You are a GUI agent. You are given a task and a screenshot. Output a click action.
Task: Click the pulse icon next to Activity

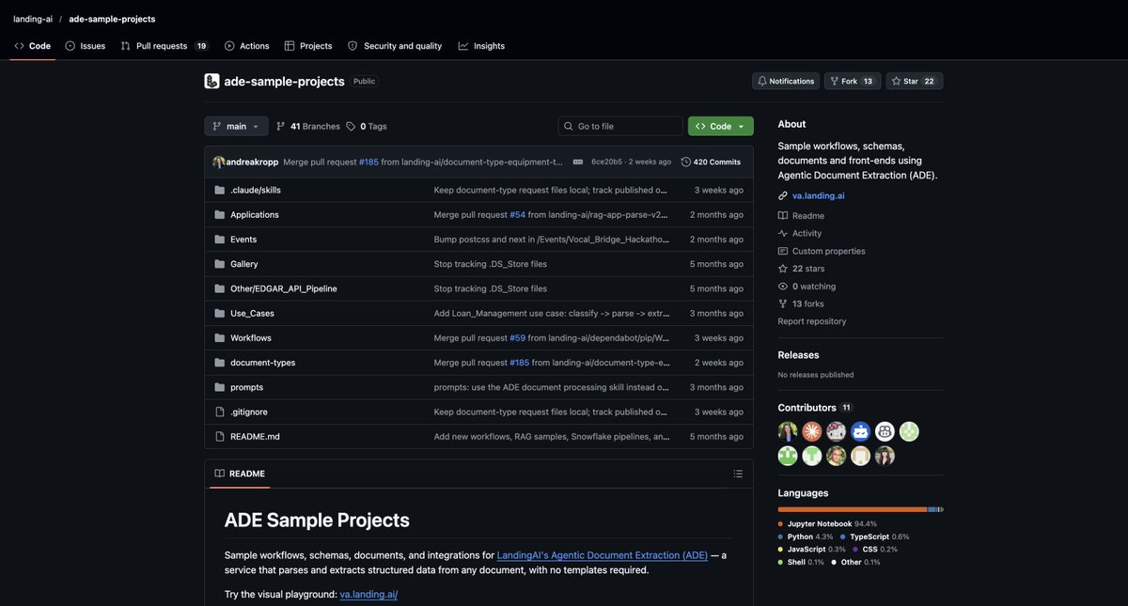(x=783, y=233)
